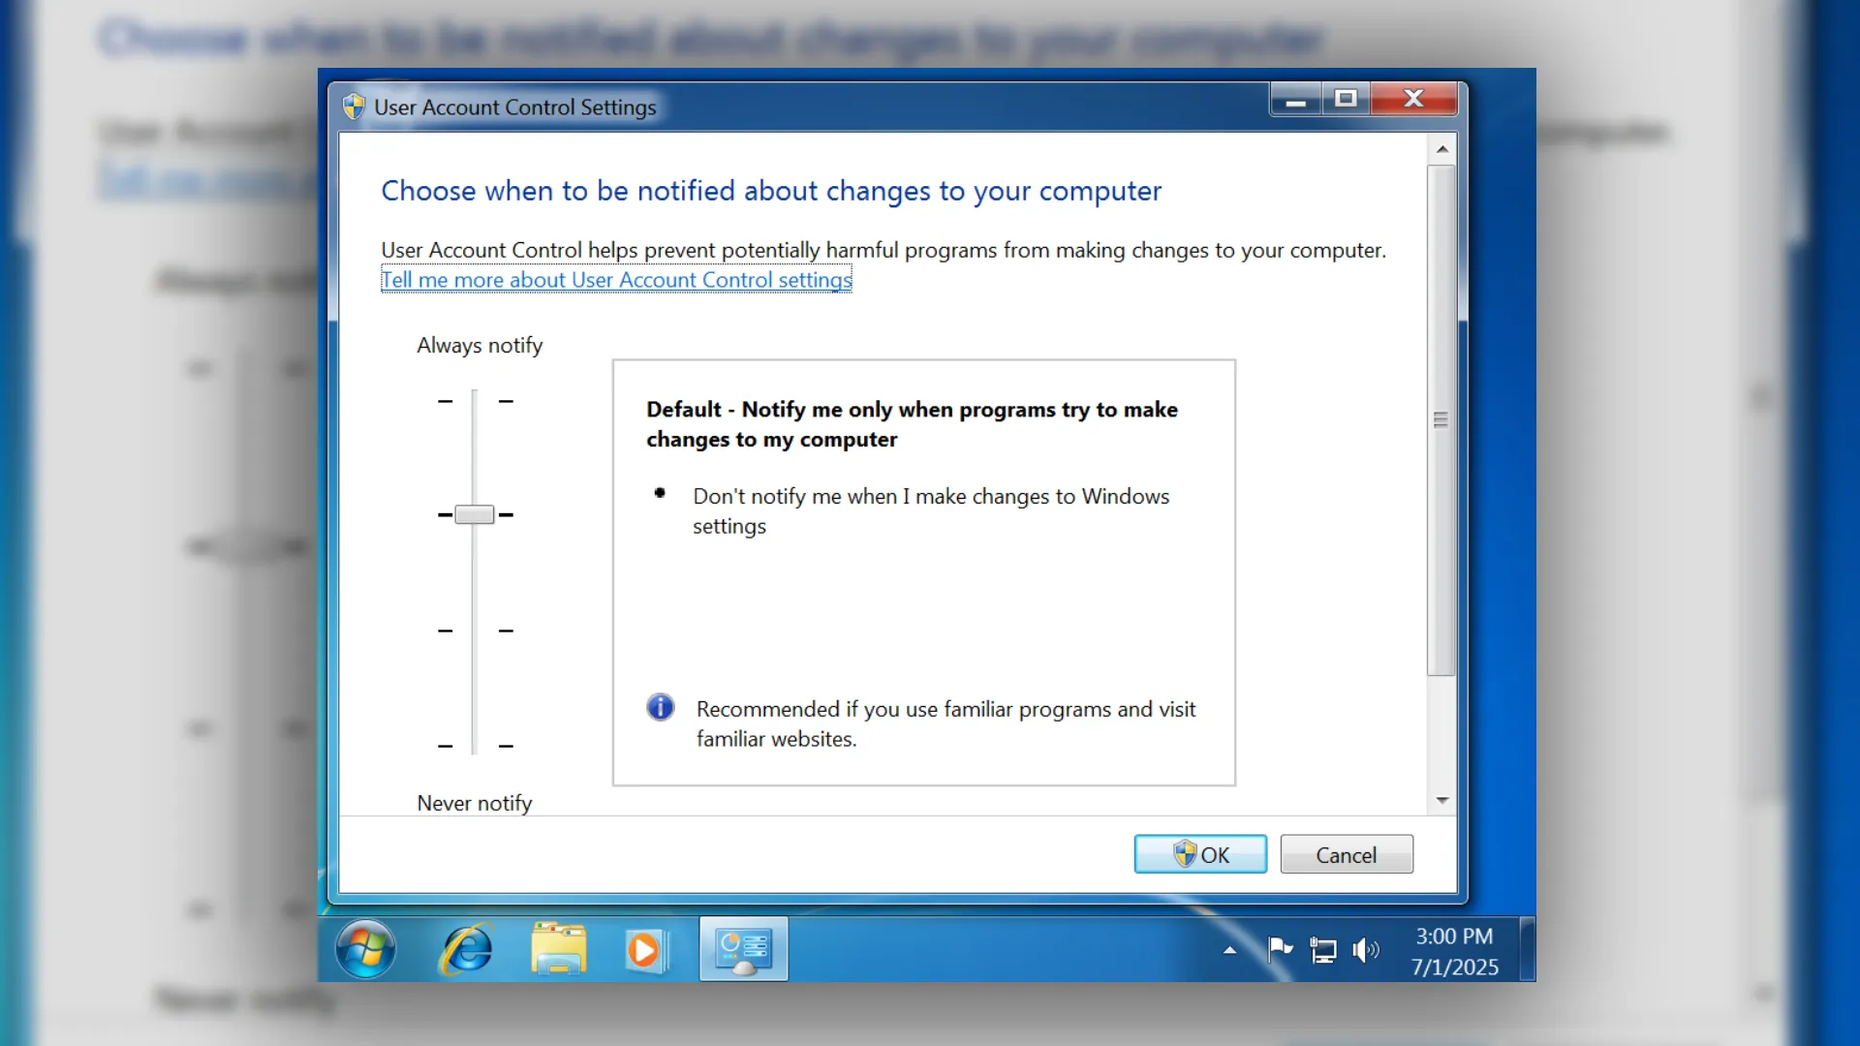Viewport: 1860px width, 1046px height.
Task: Click the scrollbar up arrow
Action: pyautogui.click(x=1441, y=149)
